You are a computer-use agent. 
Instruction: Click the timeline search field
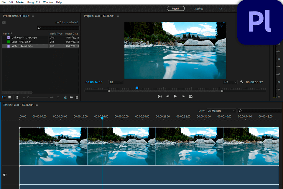coord(260,110)
